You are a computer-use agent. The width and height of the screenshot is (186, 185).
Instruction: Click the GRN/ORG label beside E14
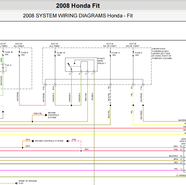pos(53,97)
